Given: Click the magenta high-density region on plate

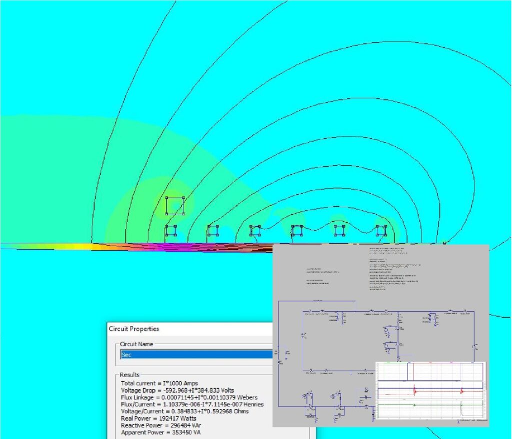Looking at the screenshot, I should (x=165, y=246).
